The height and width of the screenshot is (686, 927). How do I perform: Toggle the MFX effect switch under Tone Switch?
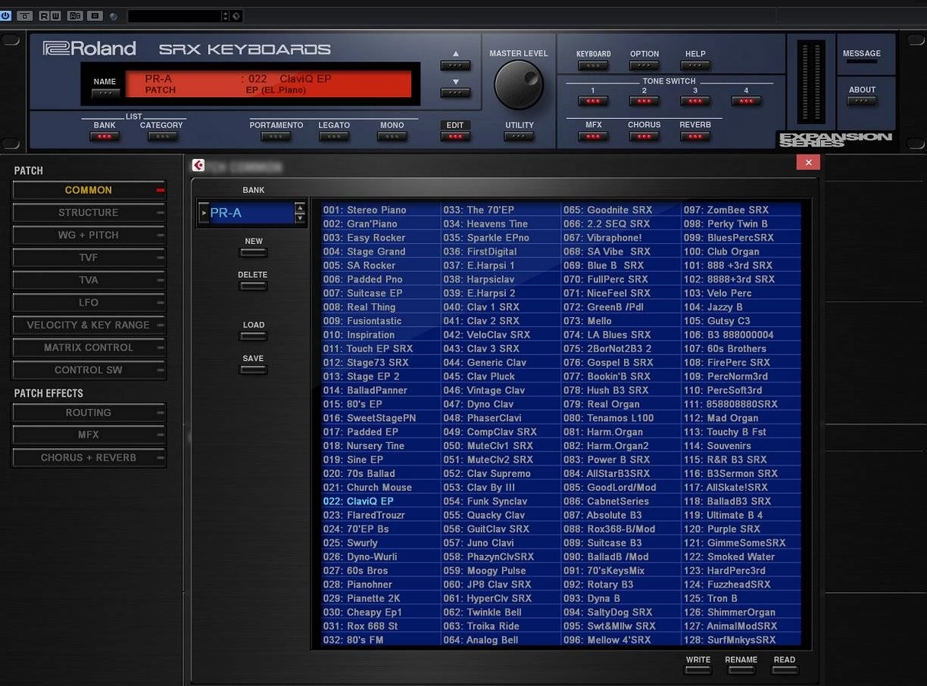(x=593, y=137)
